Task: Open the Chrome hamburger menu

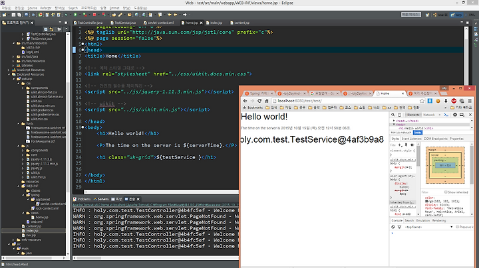Action: [470, 101]
